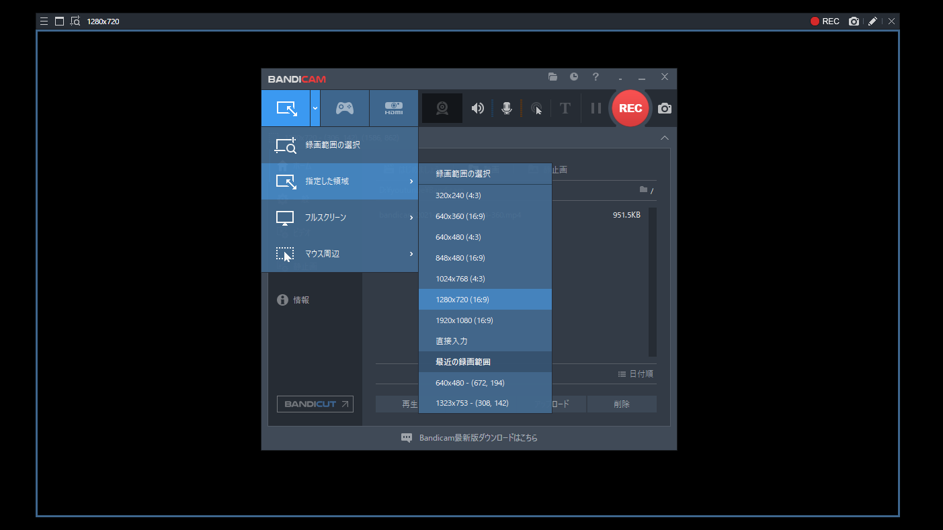Take screenshot with Bandicam camera icon
Image resolution: width=943 pixels, height=530 pixels.
(x=664, y=108)
